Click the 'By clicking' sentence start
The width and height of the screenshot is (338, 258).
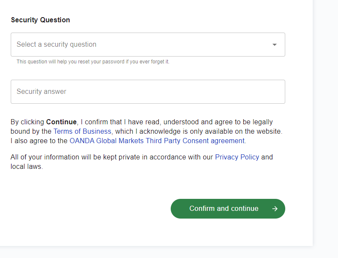27,122
